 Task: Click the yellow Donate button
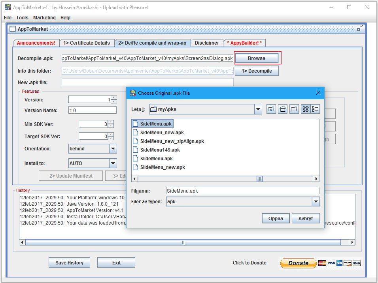pos(298,263)
